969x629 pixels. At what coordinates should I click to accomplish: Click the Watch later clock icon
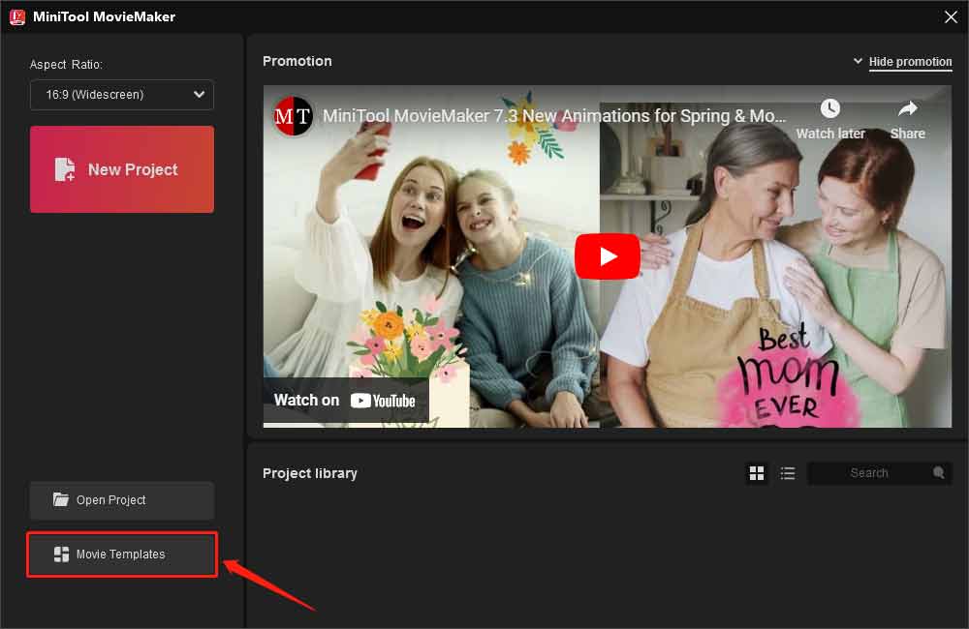[x=830, y=109]
